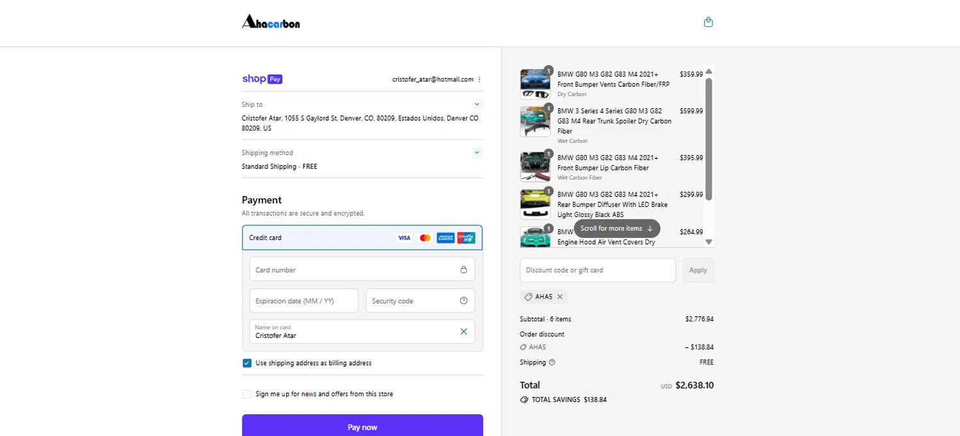Image resolution: width=960 pixels, height=436 pixels.
Task: Click the Mastercard icon
Action: [425, 238]
